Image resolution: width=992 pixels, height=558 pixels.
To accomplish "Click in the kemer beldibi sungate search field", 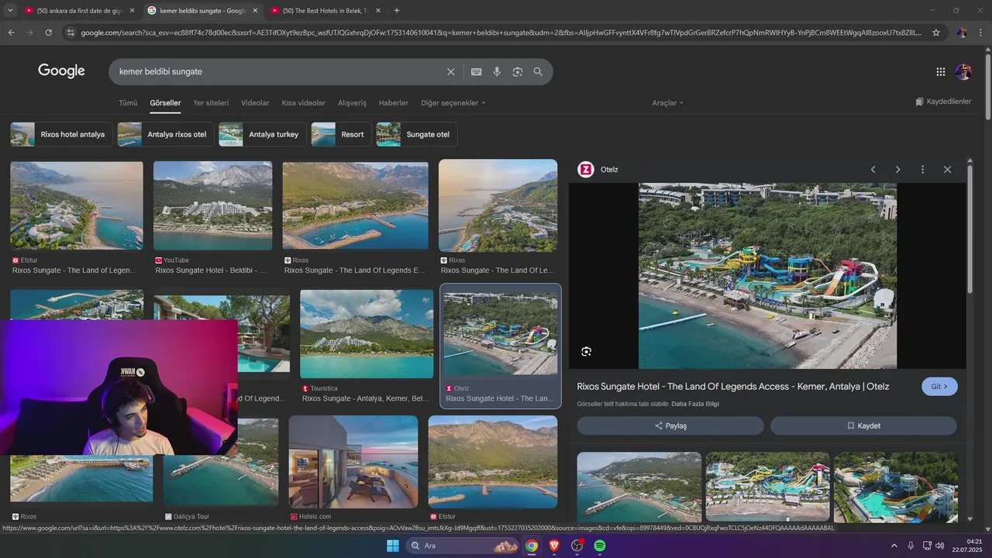I will pyautogui.click(x=279, y=71).
